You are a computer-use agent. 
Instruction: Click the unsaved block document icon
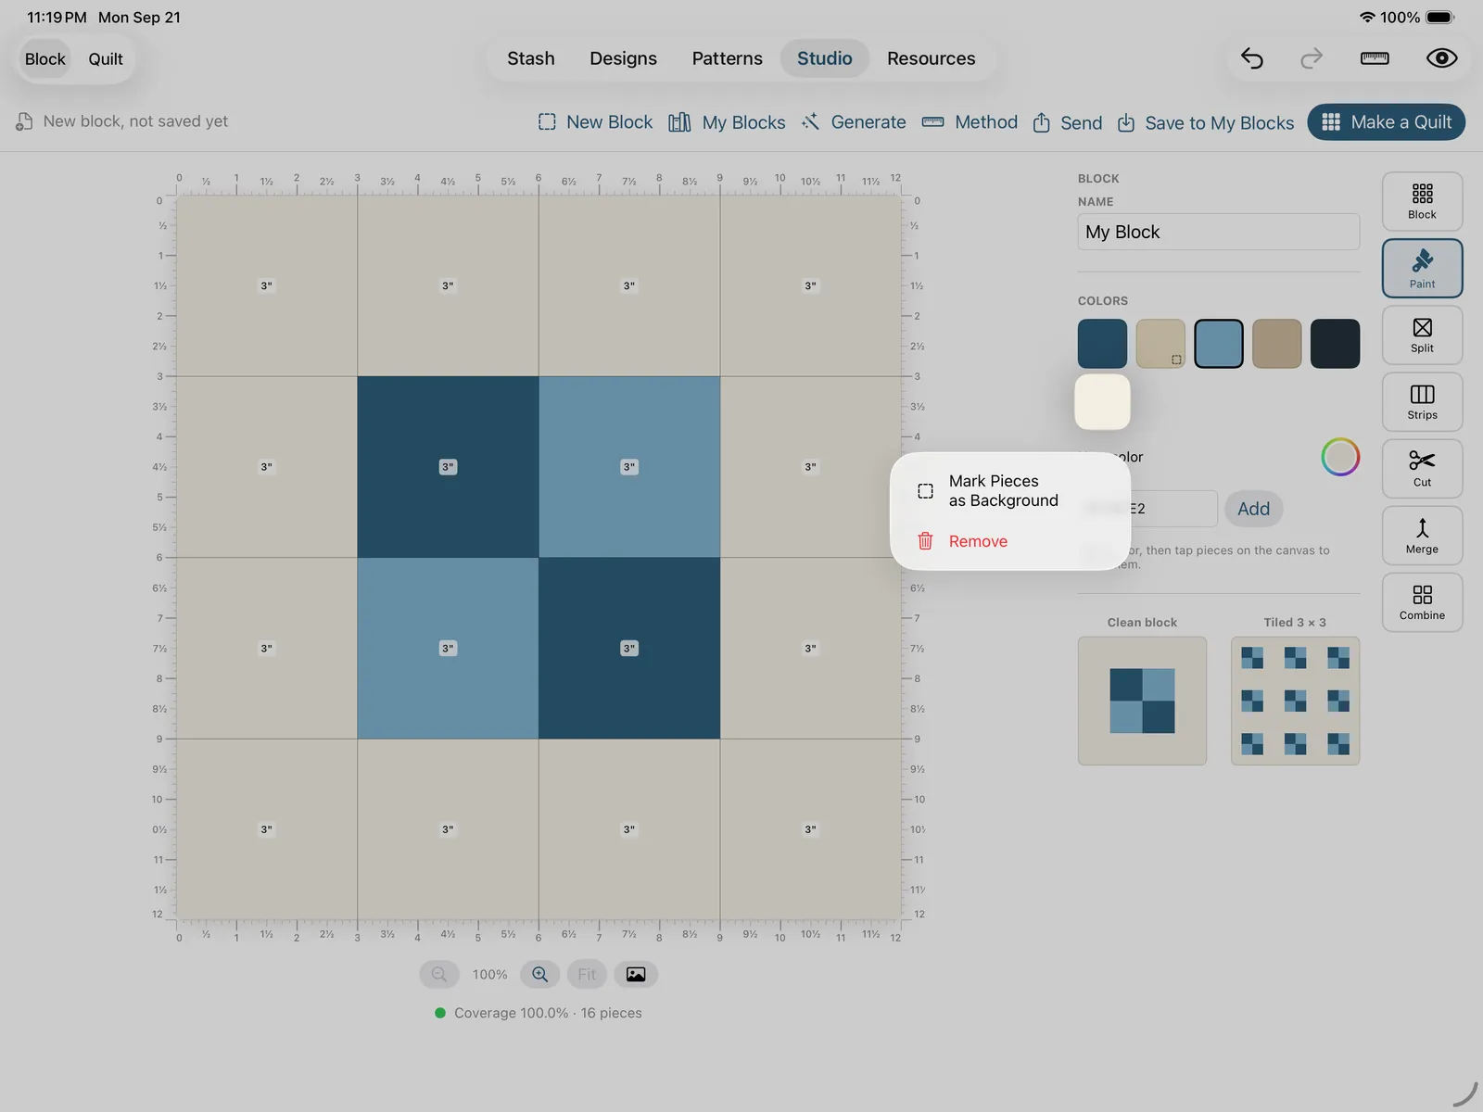point(25,121)
